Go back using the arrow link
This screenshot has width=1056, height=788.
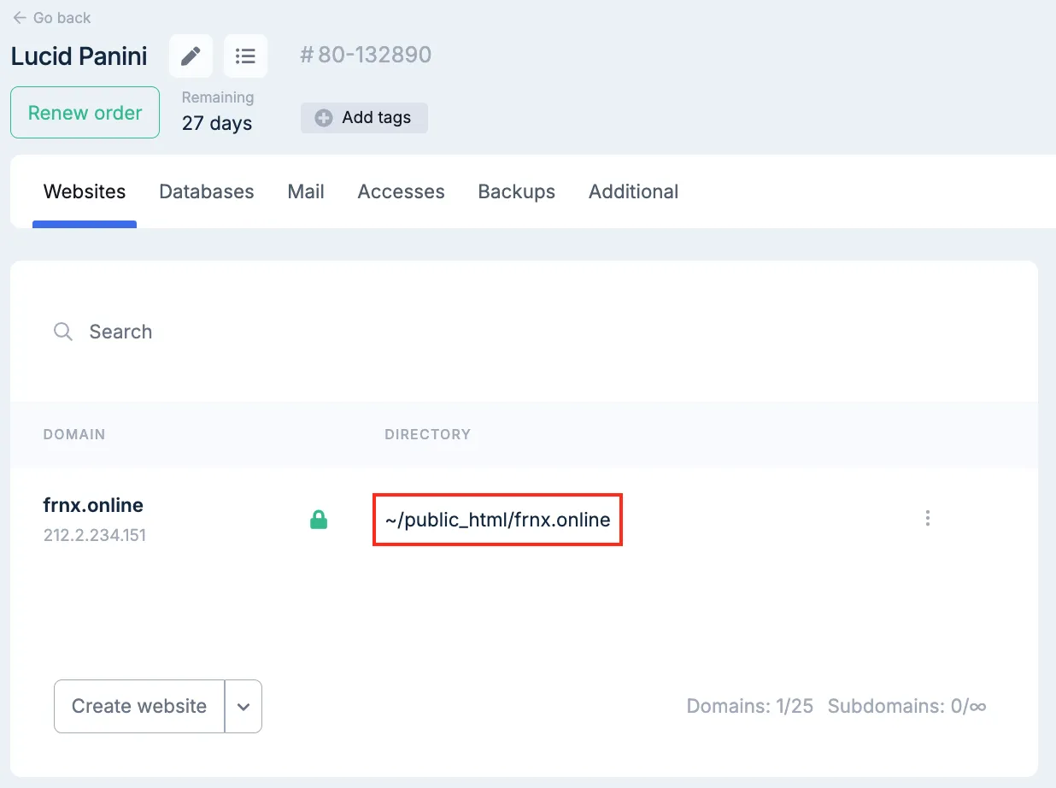coord(51,17)
